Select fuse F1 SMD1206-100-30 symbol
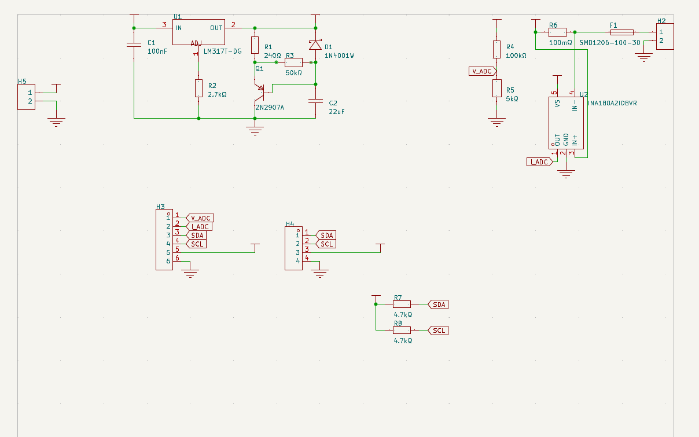This screenshot has width=699, height=437. point(621,32)
